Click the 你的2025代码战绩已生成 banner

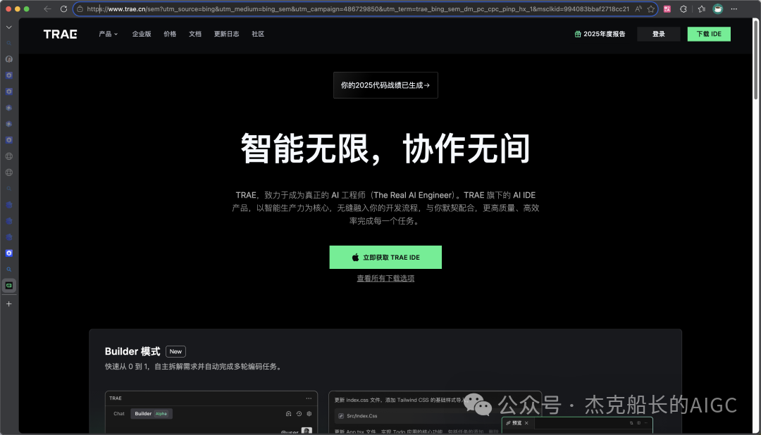pyautogui.click(x=385, y=85)
